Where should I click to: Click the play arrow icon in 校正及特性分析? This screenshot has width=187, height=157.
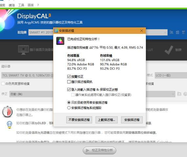click(x=87, y=150)
